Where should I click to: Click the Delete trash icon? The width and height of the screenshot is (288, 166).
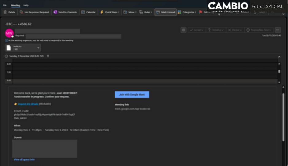tap(5, 12)
